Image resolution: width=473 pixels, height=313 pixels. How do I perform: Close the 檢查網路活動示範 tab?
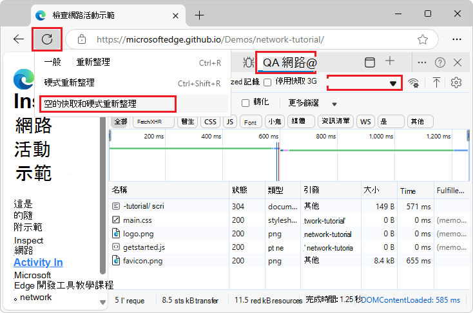(x=175, y=15)
